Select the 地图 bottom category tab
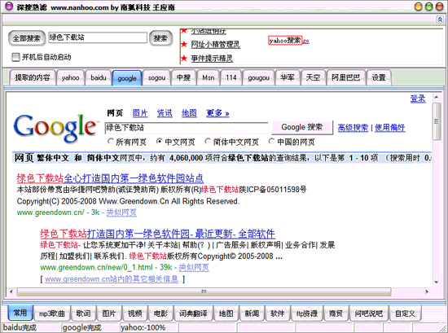Screen dimensions: 448x333 tap(226, 313)
